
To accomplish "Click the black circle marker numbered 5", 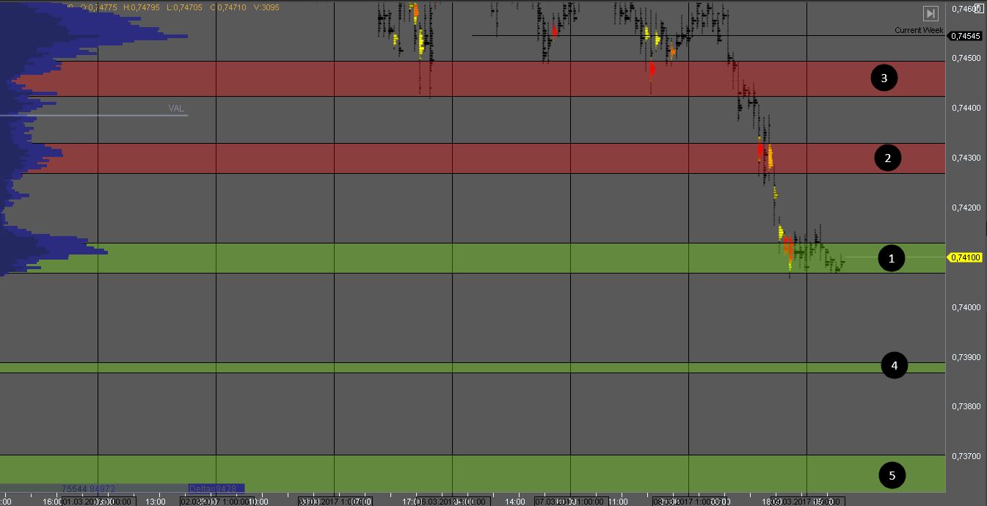I will 892,476.
